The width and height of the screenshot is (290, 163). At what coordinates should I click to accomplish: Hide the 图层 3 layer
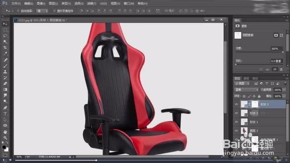236,131
